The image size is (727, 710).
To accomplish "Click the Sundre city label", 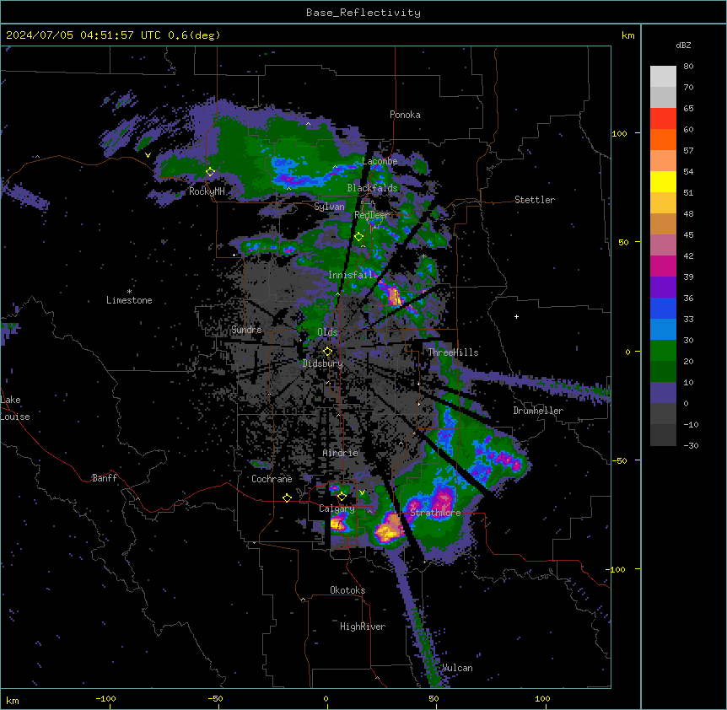I will click(246, 330).
